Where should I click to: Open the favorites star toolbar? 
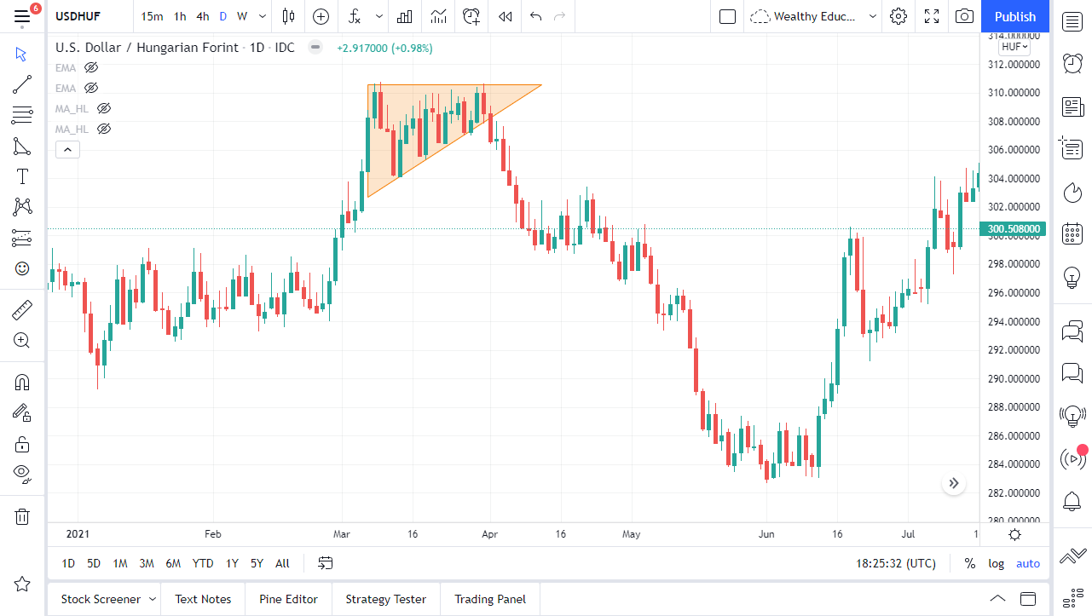tap(22, 584)
